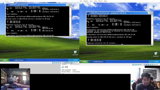
Task: Click mouse integration indicator in right VM status bar
Action: click(150, 65)
